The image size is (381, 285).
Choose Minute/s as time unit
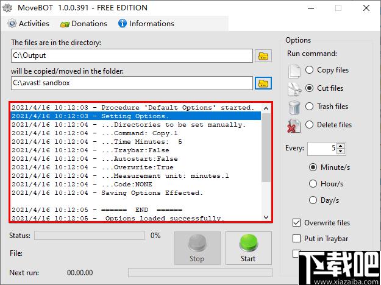click(x=313, y=167)
